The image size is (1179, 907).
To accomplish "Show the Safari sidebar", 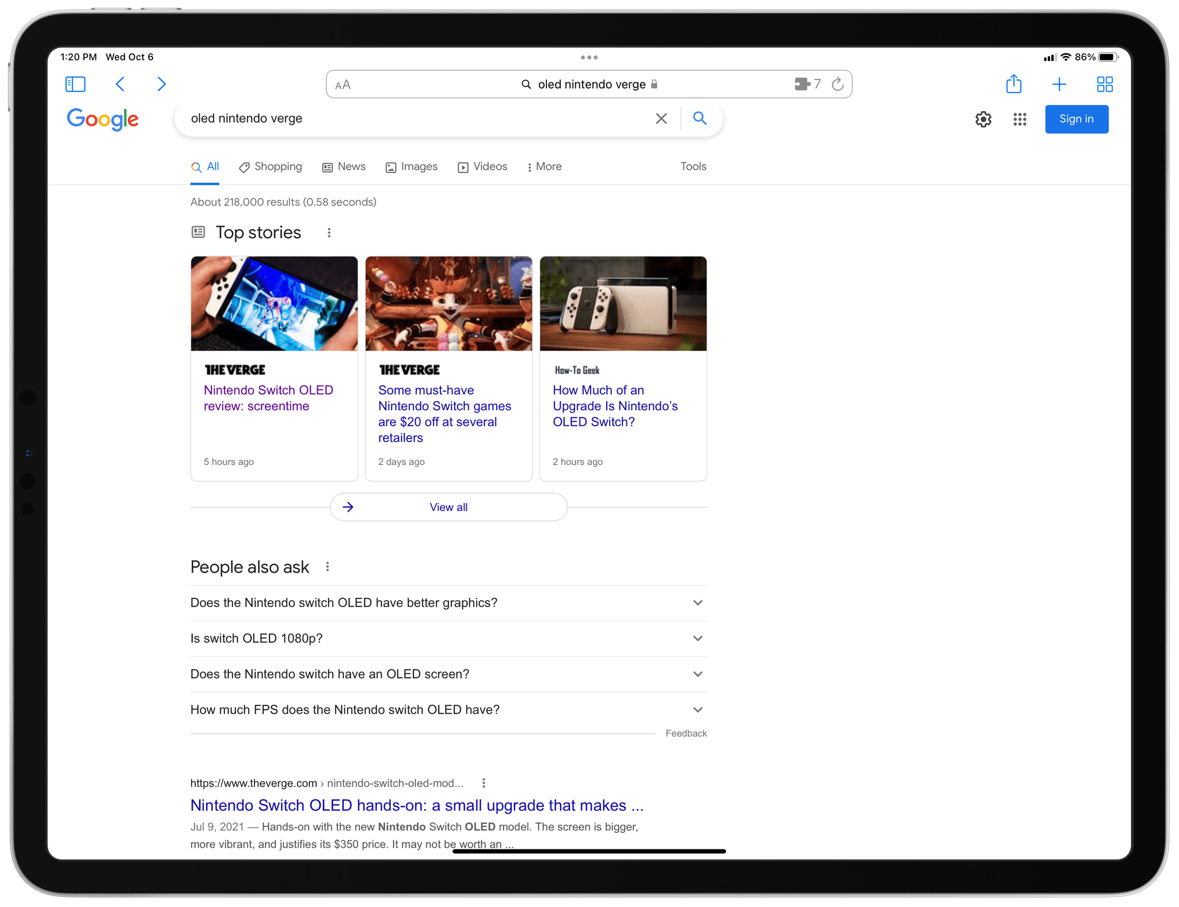I will (x=75, y=85).
